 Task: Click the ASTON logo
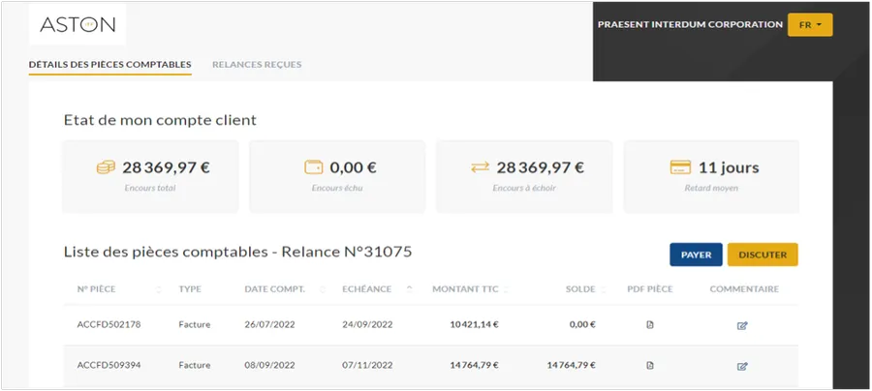78,24
